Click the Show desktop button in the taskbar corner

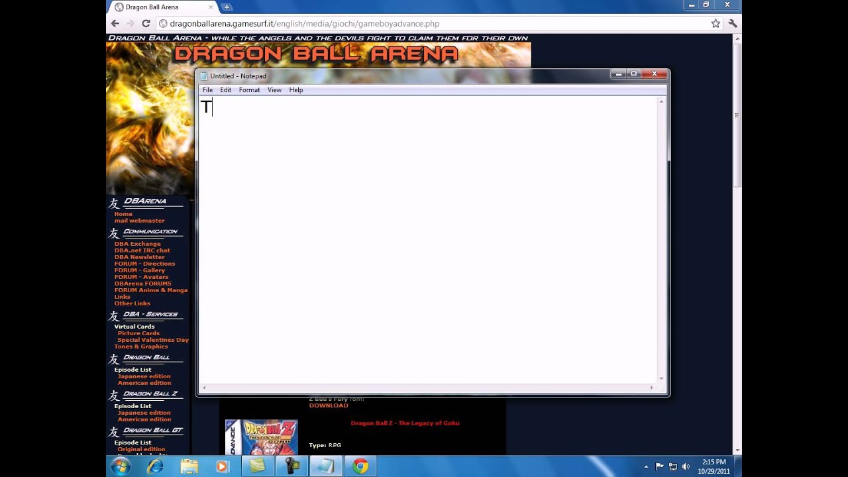tap(737, 466)
